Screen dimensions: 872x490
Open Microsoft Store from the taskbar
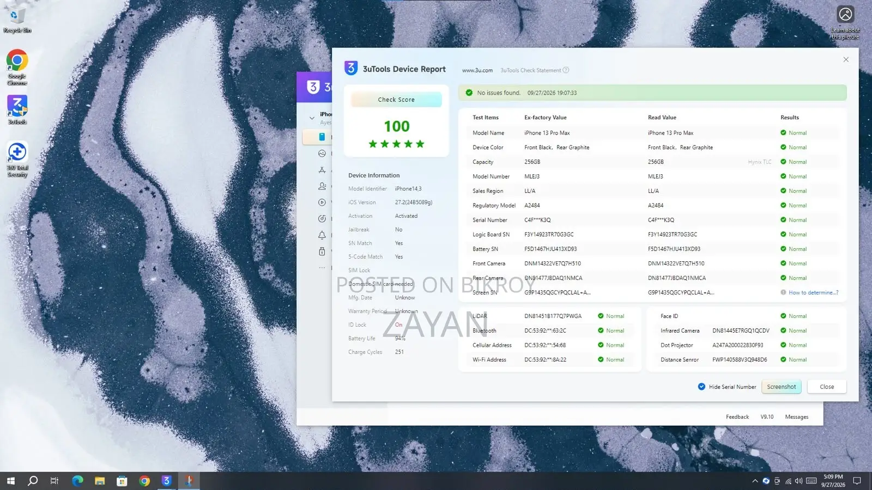(122, 481)
